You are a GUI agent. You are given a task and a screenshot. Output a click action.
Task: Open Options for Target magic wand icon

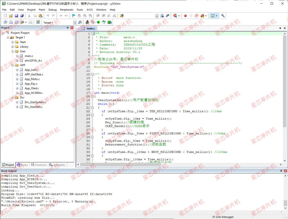pyautogui.click(x=80, y=22)
